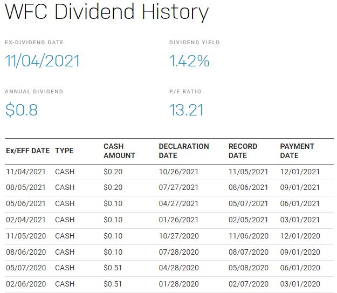Click payment date 06/01/2020

[300, 268]
